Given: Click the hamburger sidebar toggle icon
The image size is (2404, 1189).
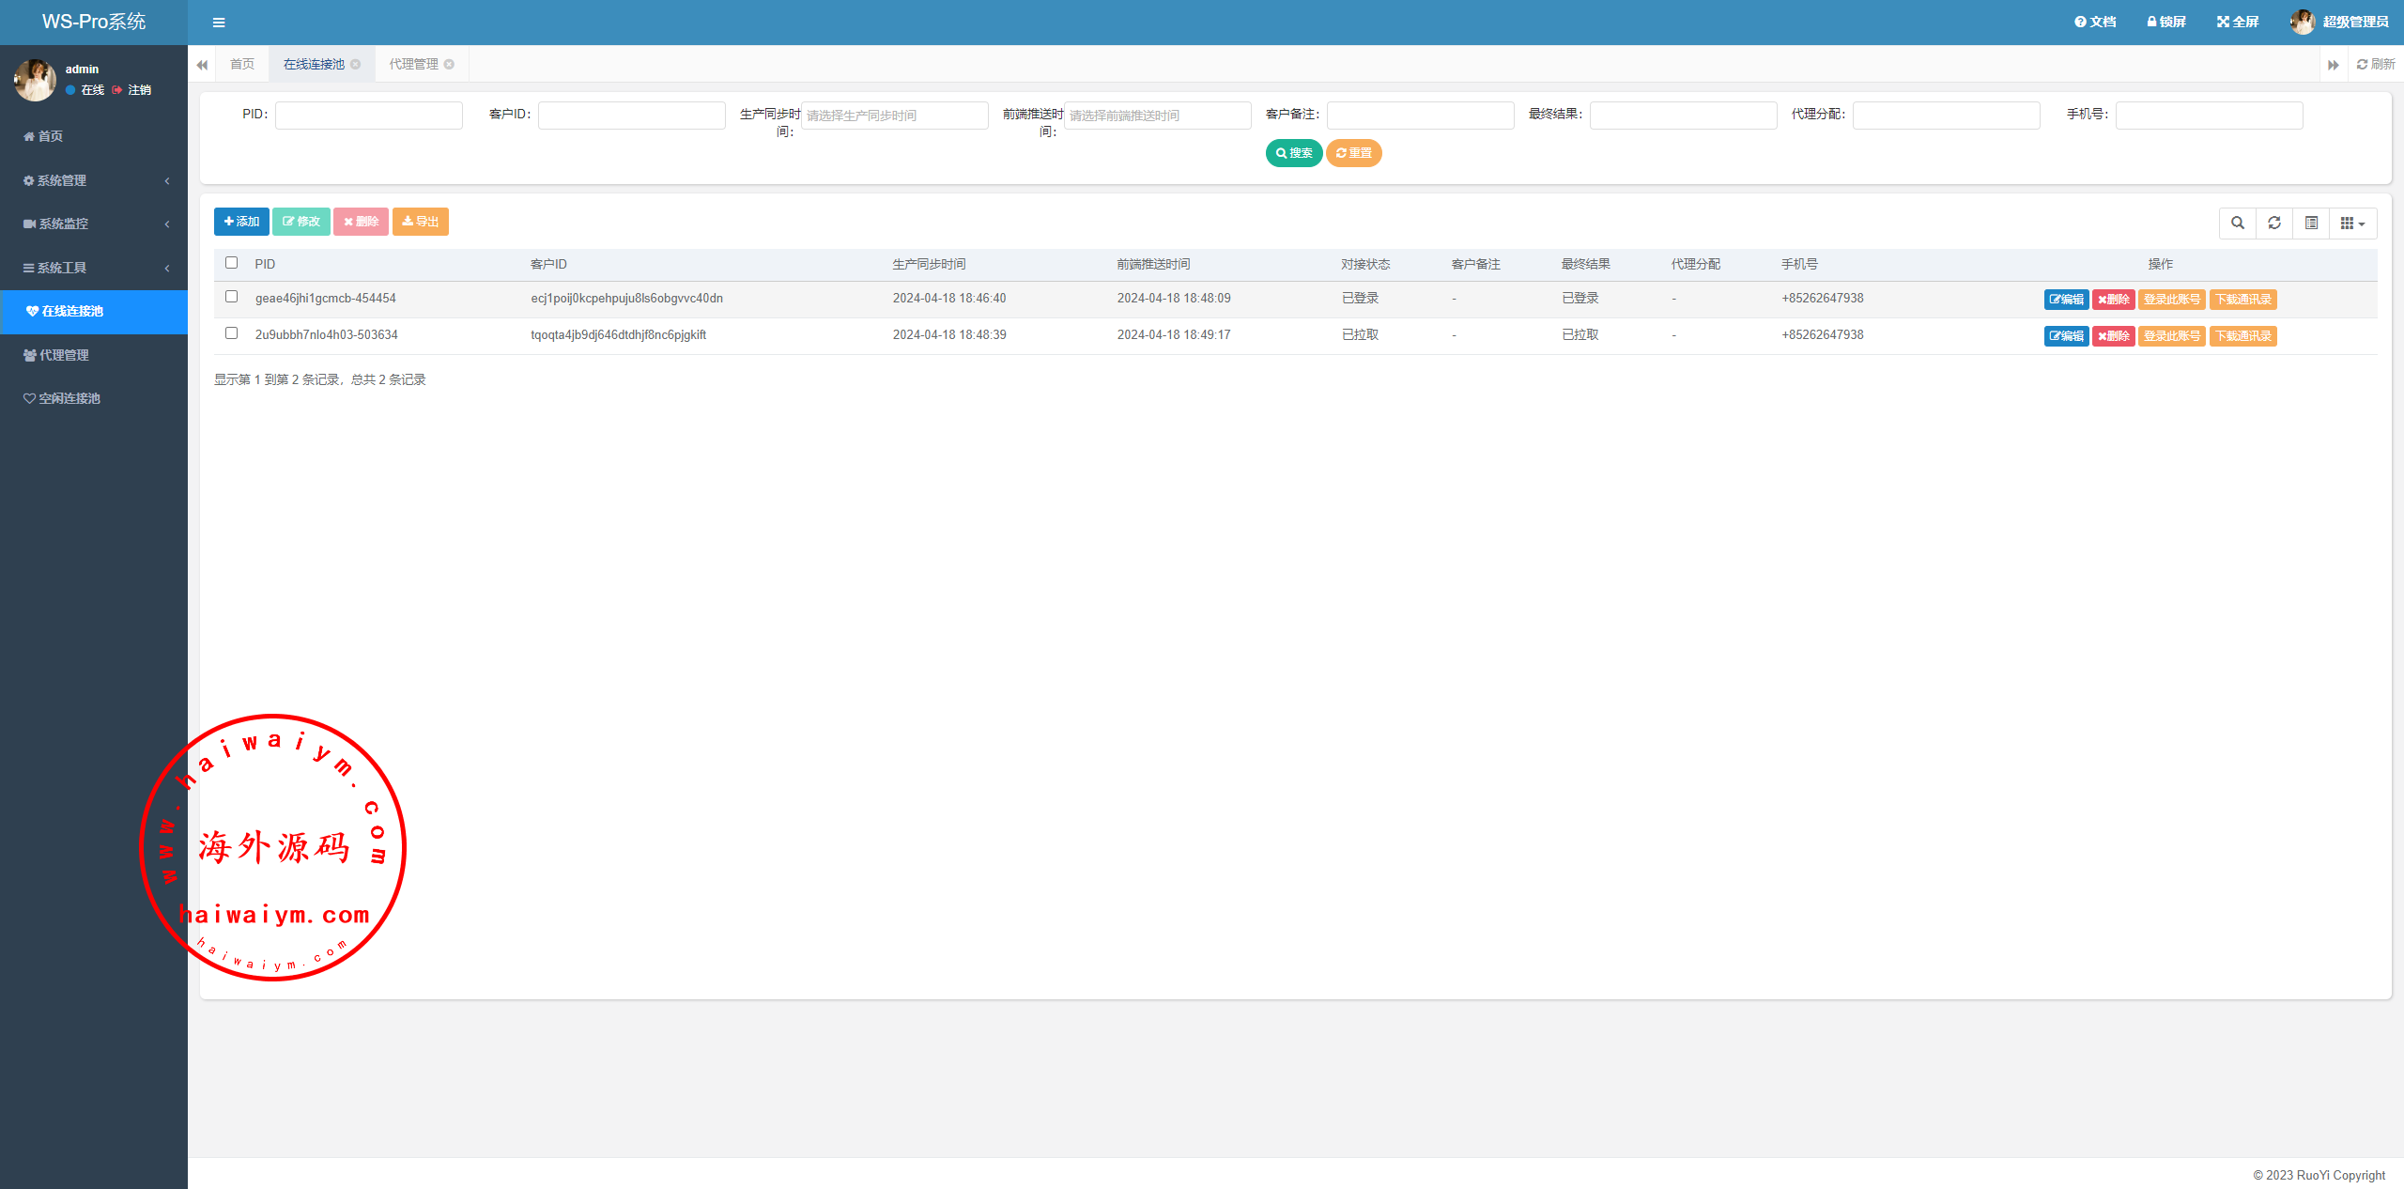Looking at the screenshot, I should (x=219, y=23).
